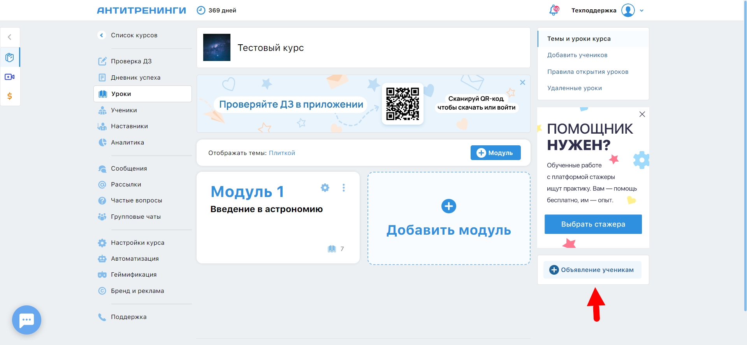
Task: Select the video camera icon in left rail
Action: [x=10, y=77]
